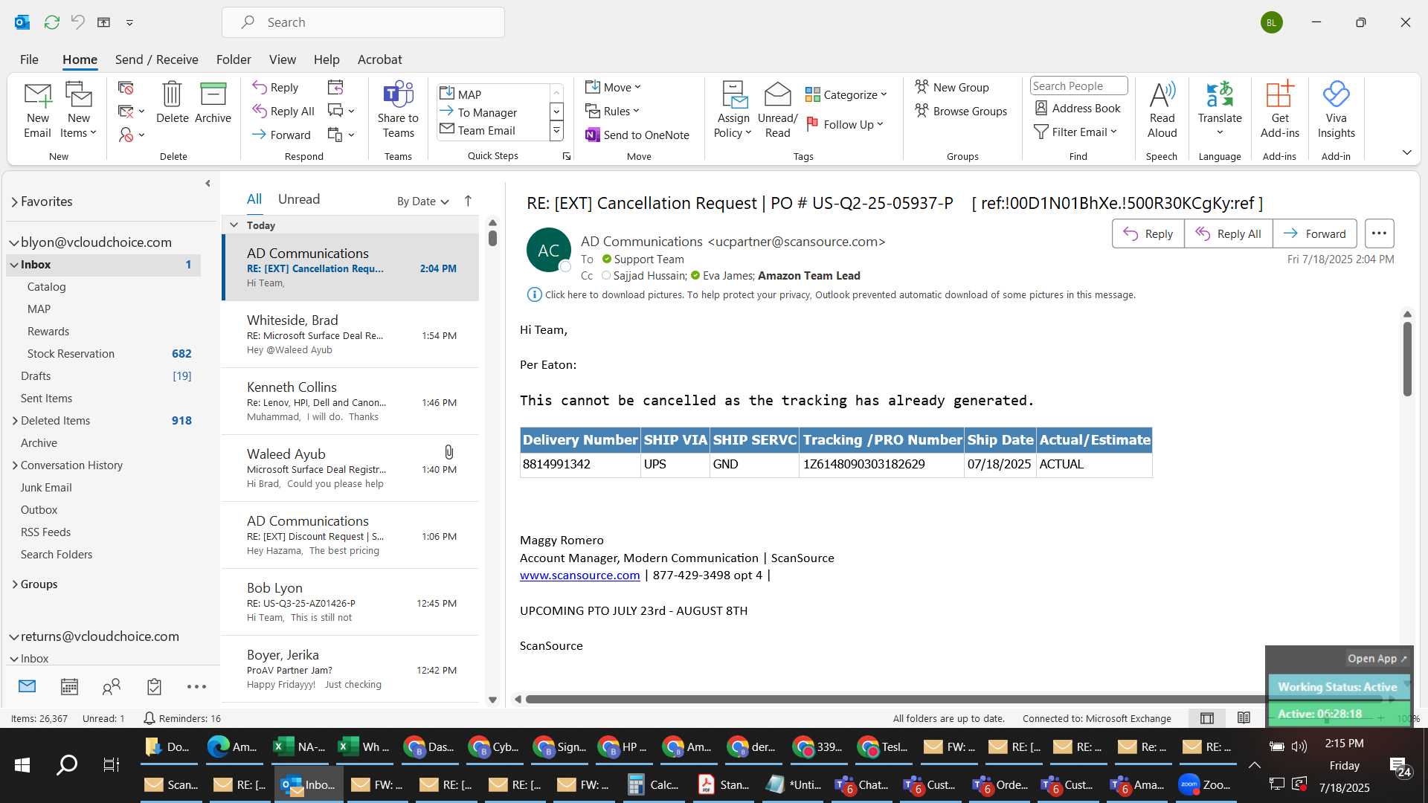
Task: Click Forward button in reading pane
Action: coord(1314,233)
